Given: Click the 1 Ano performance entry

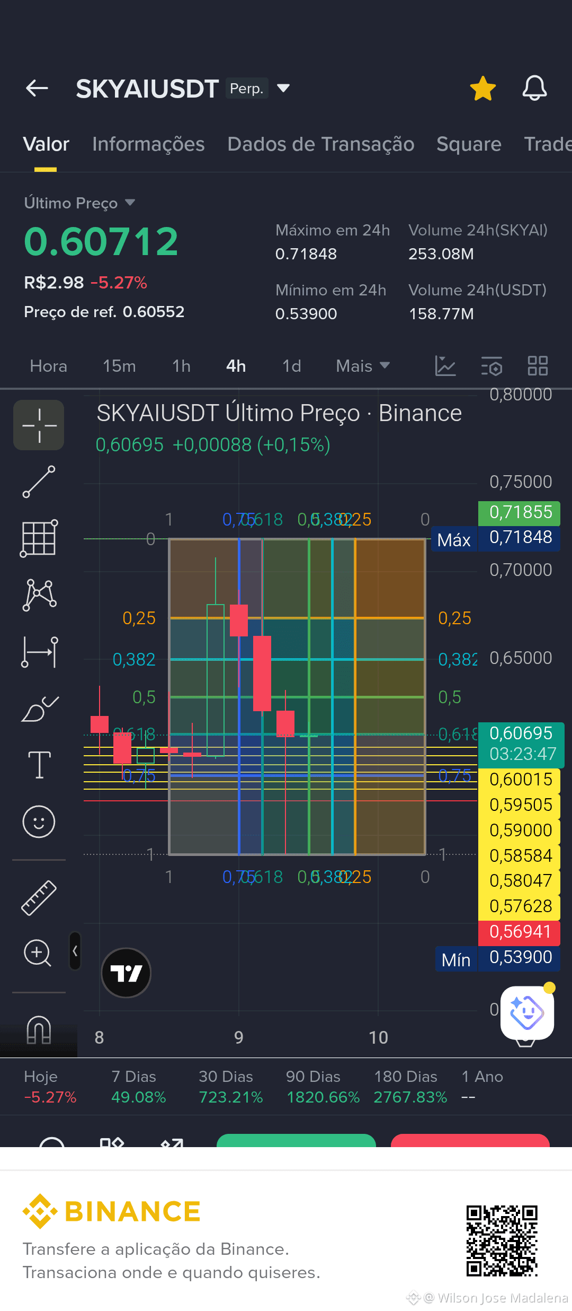Looking at the screenshot, I should pyautogui.click(x=482, y=1087).
